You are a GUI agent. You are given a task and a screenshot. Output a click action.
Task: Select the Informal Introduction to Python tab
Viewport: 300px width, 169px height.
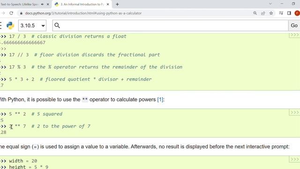82,4
